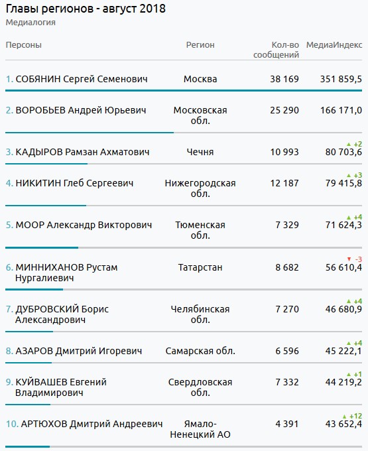Click the Татарстан region cell
Viewport: 368px width, 451px height.
200,267
